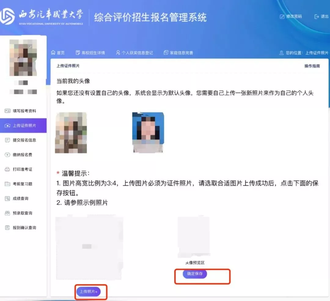Click the icon next to 家庭信息完善

point(166,52)
